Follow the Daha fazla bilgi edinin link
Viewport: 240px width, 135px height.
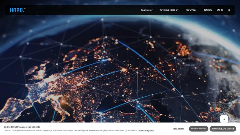[146, 131]
